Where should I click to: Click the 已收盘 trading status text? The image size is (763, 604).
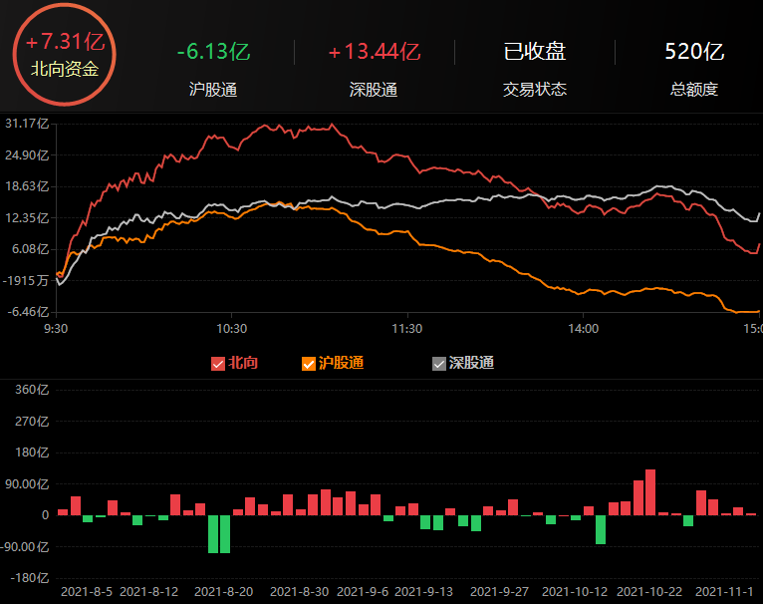coord(534,52)
